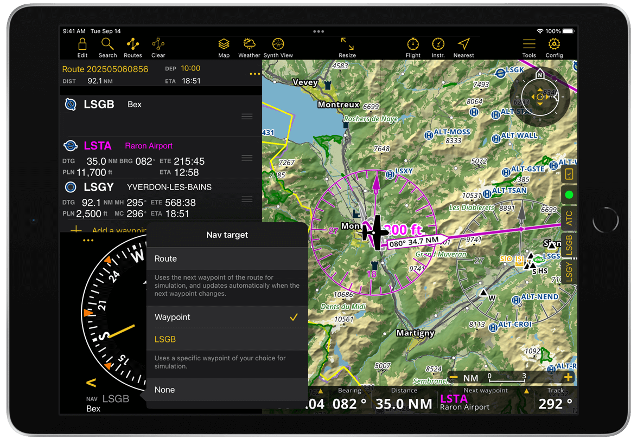Tap the Route 202505060856 title

(105, 69)
